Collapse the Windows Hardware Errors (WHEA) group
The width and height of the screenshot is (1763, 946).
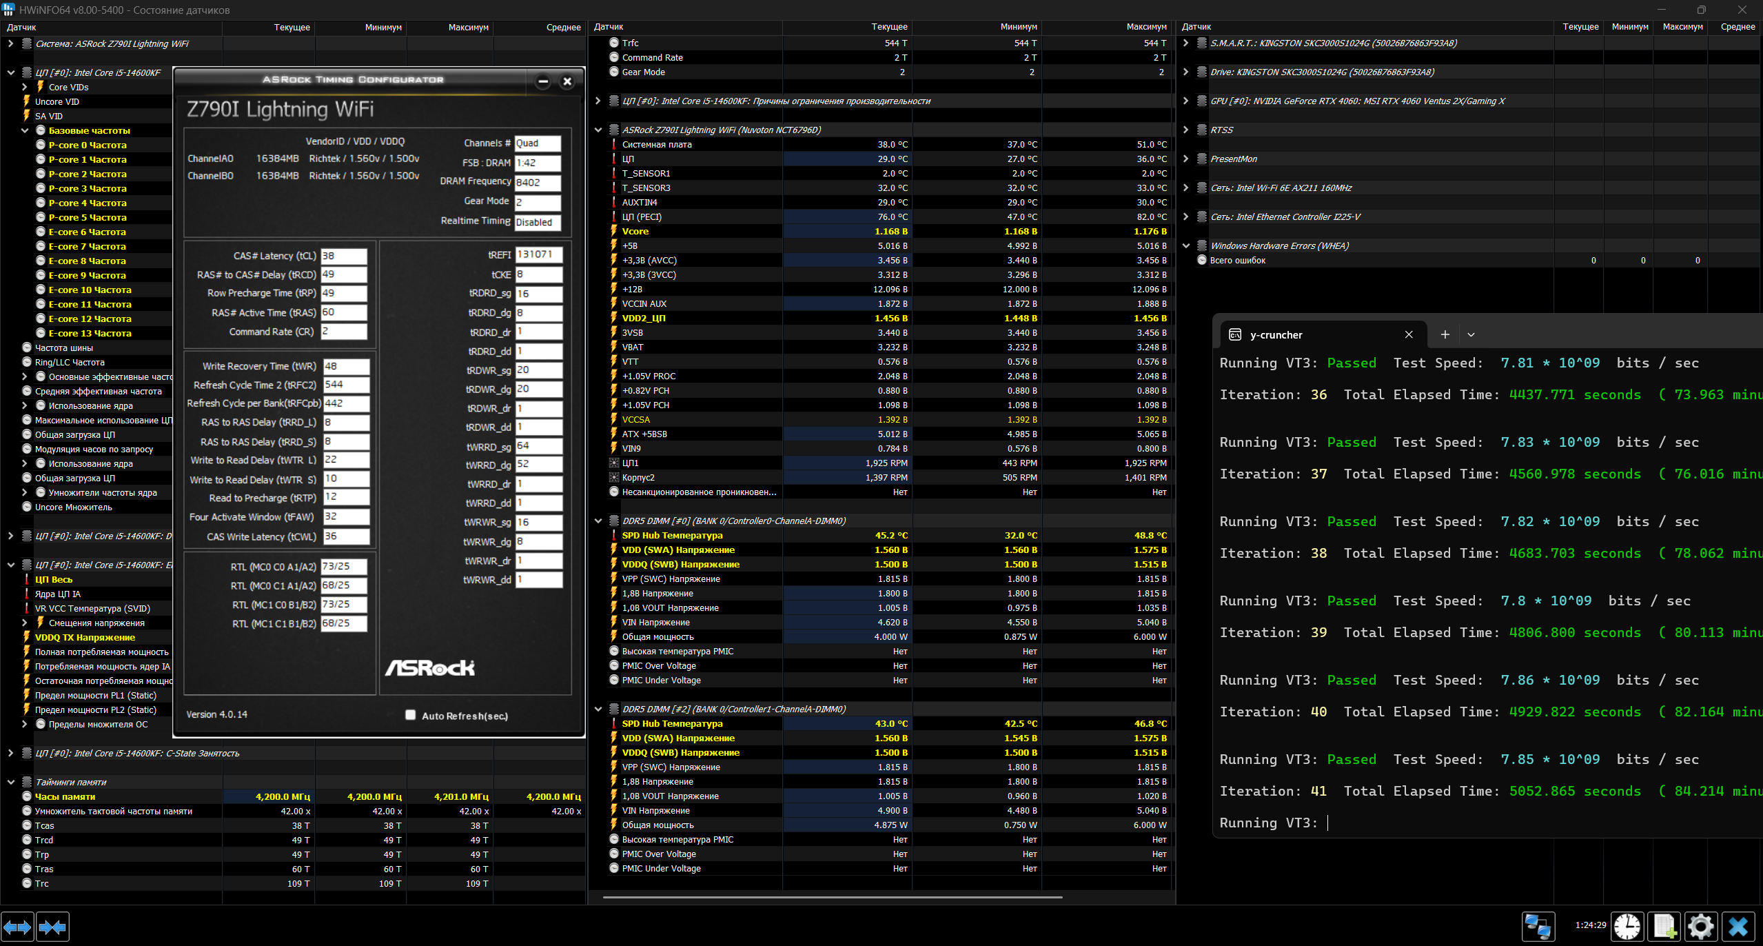[1185, 245]
